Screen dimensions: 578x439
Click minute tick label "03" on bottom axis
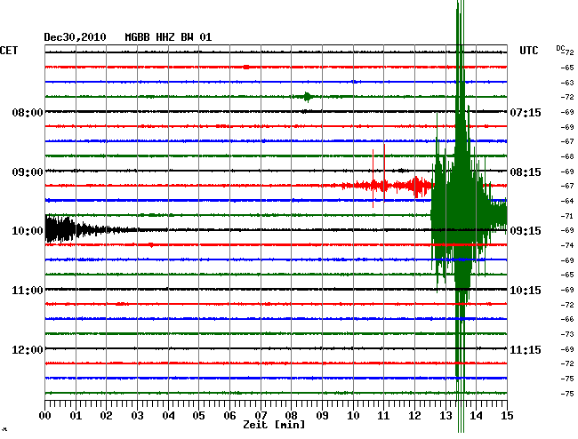tap(137, 416)
